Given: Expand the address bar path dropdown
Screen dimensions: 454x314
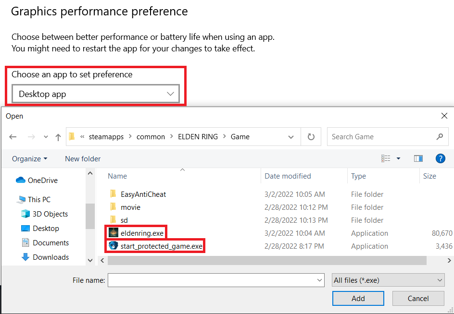Looking at the screenshot, I should tap(291, 137).
